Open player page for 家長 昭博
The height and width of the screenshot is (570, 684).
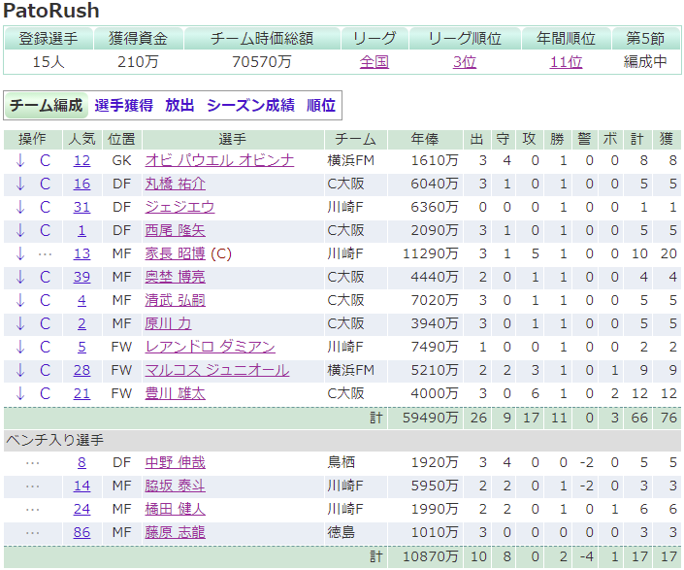coord(175,253)
